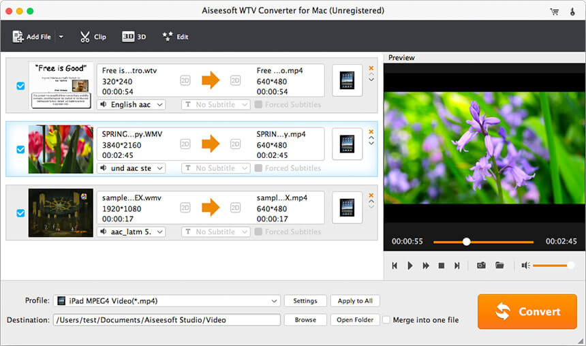Open the 3D settings tool
This screenshot has height=346, width=586.
point(134,37)
